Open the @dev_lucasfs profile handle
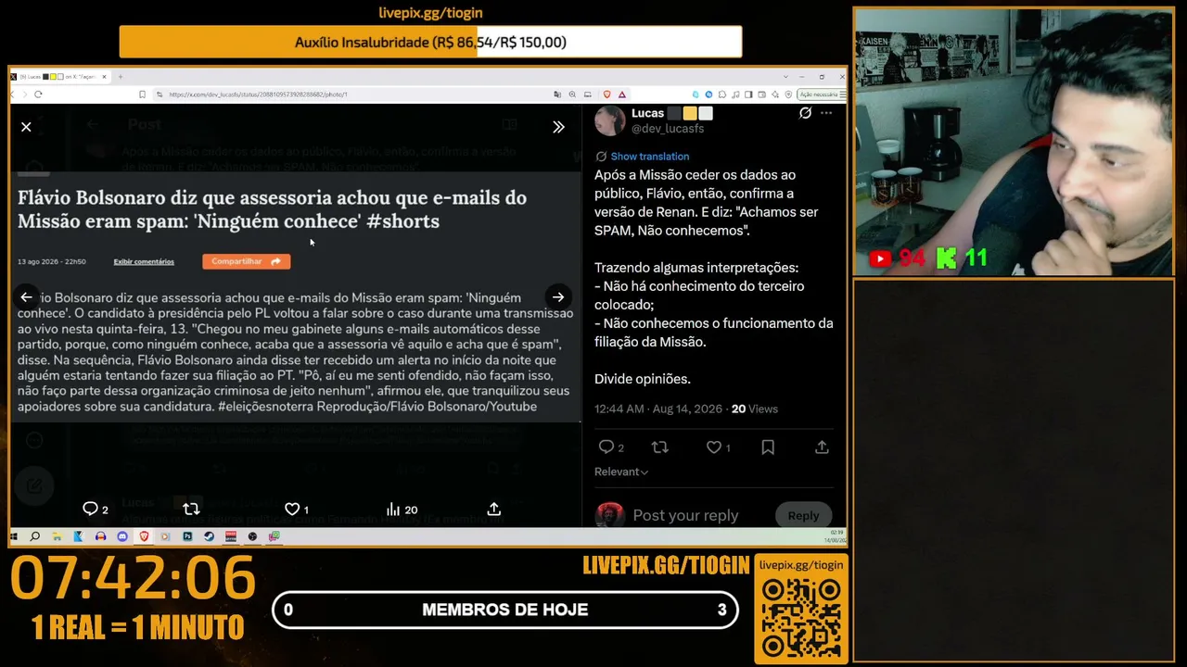Screen dimensions: 1187x667 668,129
